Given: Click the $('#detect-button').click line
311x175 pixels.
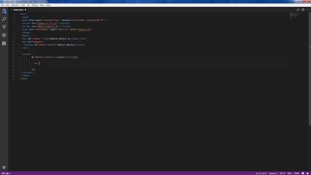Looking at the screenshot, I should (54, 57).
